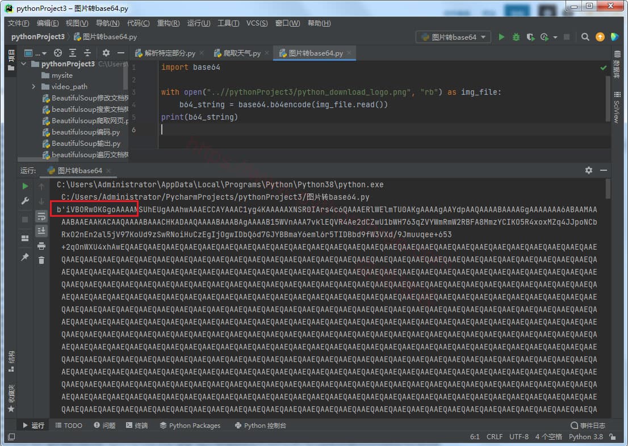Toggle soft-wrap in the run console
Image resolution: width=628 pixels, height=446 pixels.
tap(41, 216)
